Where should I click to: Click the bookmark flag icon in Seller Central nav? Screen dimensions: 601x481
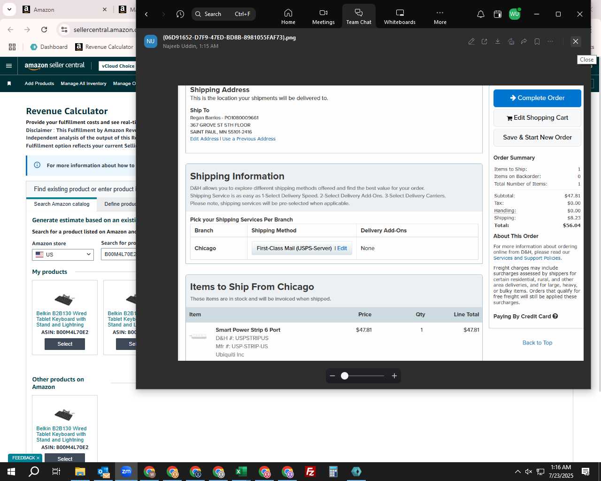pos(9,84)
